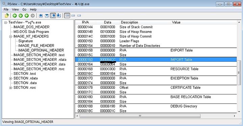Click the CERTIFICATE Table value text
The image size is (243, 126).
point(186,88)
